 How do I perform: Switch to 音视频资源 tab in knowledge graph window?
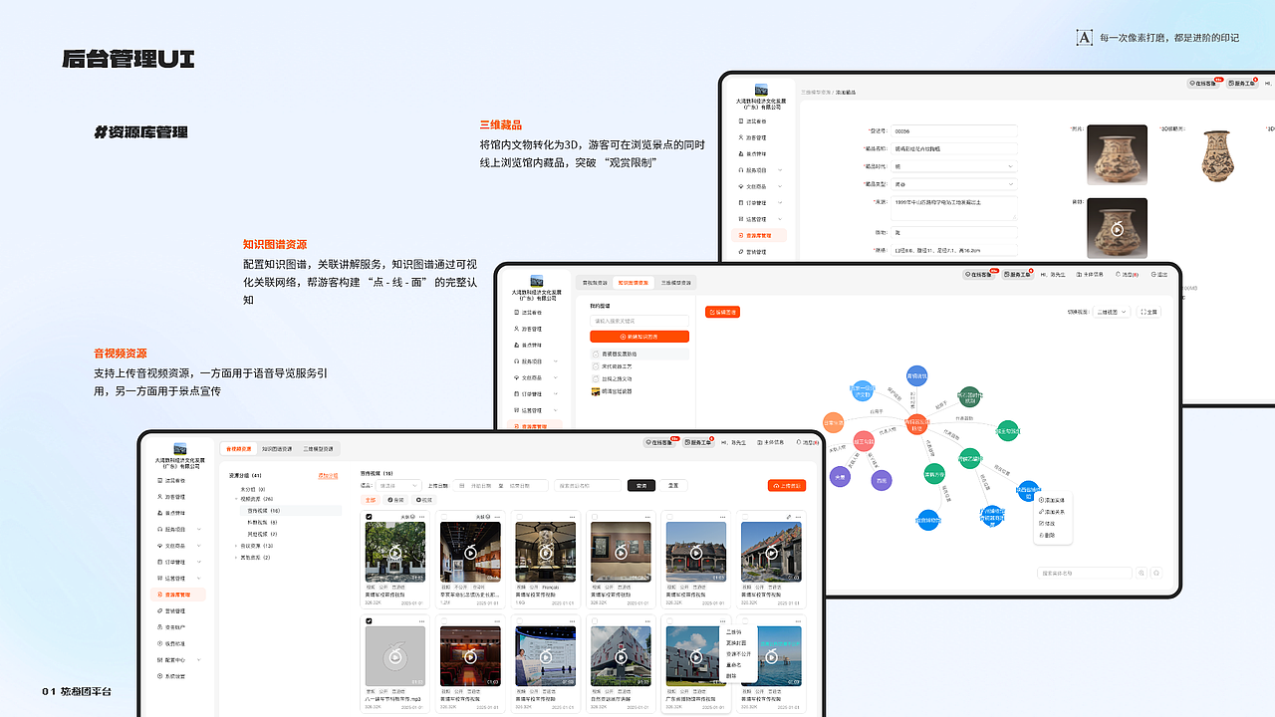[x=595, y=283]
